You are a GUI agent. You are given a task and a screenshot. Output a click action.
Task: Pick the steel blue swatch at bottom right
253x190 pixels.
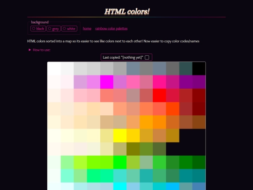(x=199, y=186)
